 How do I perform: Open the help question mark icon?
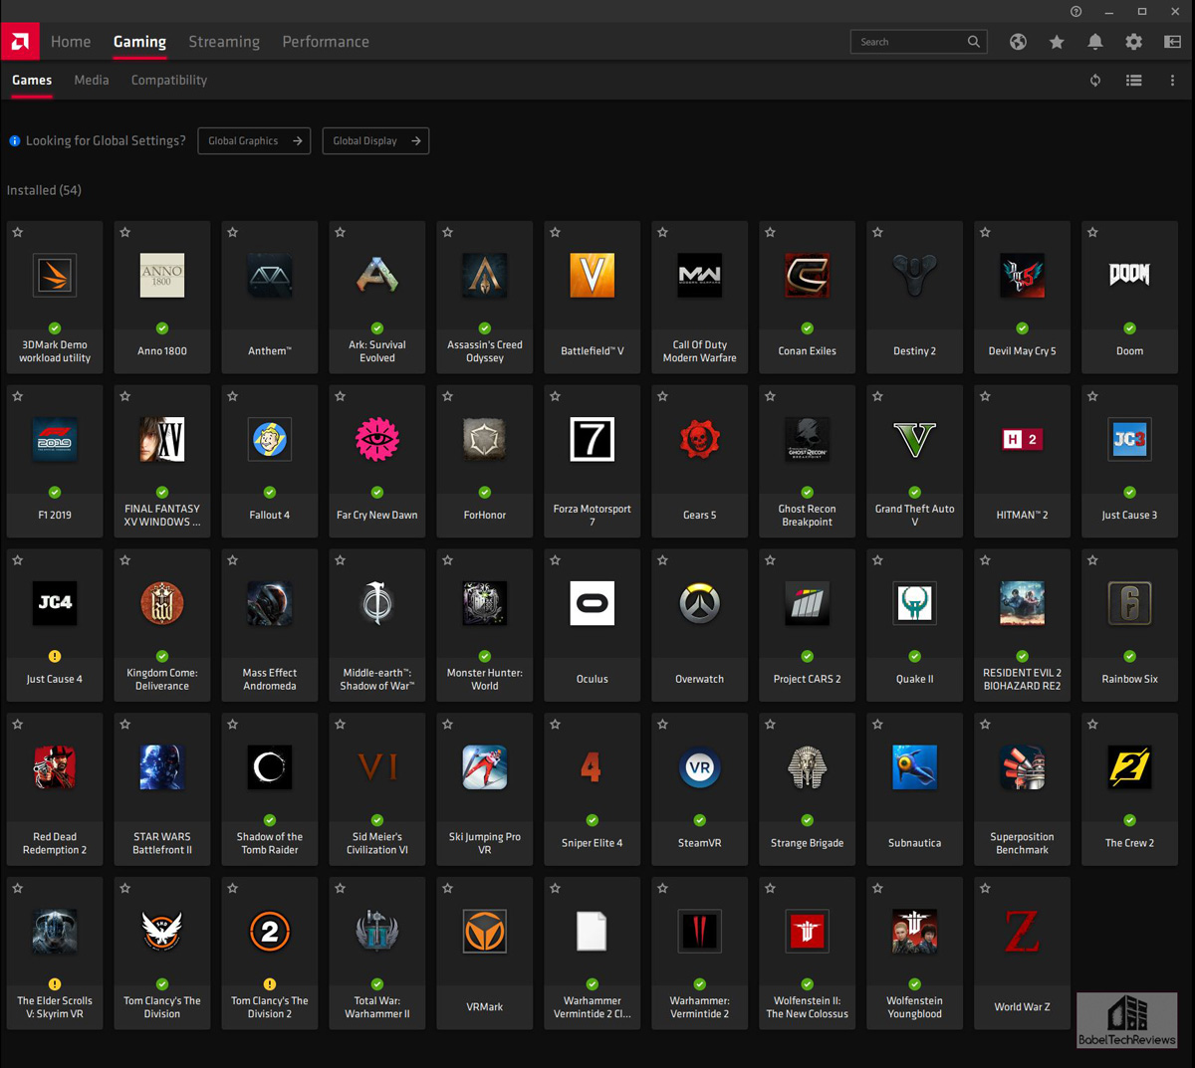1075,11
